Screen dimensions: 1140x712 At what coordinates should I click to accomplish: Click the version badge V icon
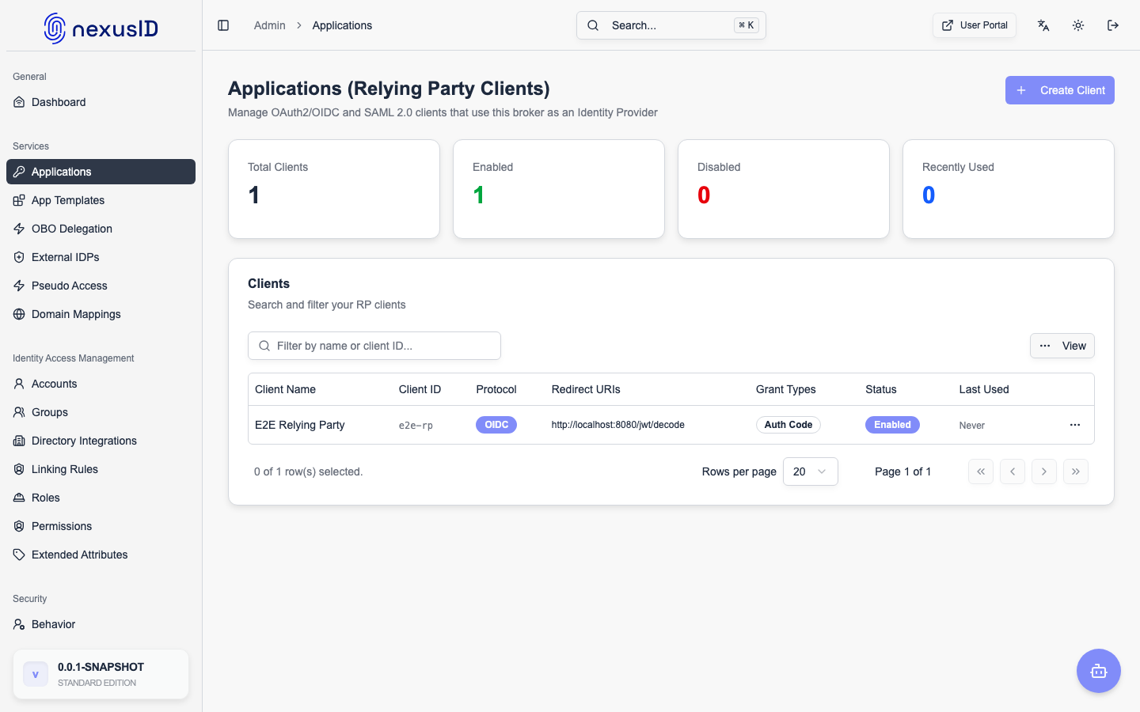click(x=36, y=674)
